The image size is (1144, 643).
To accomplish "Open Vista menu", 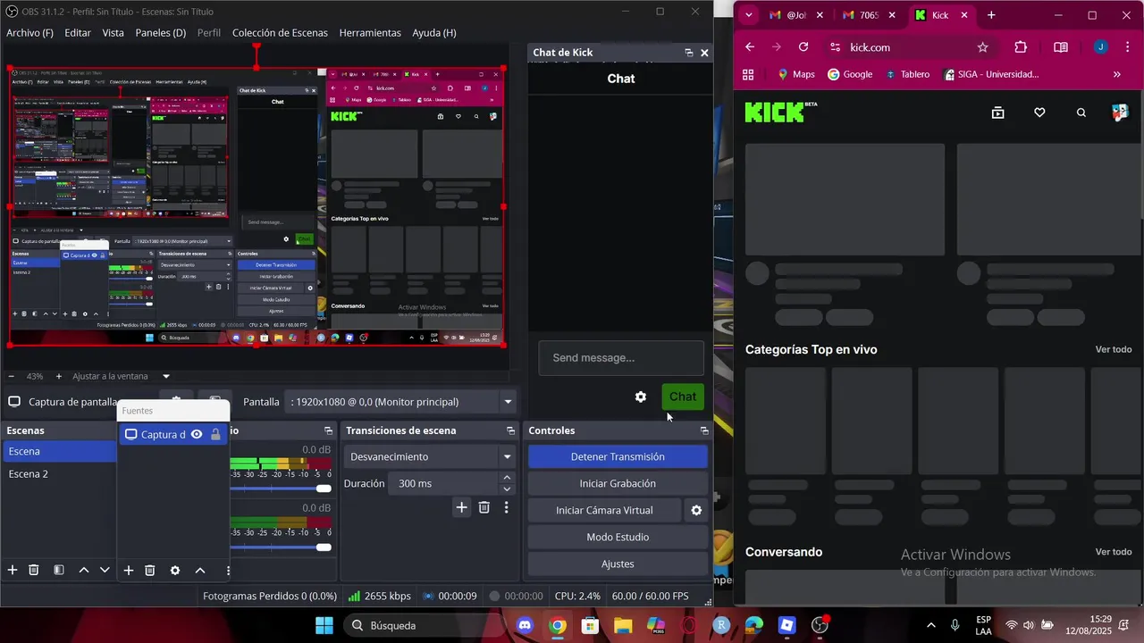I will [x=114, y=33].
